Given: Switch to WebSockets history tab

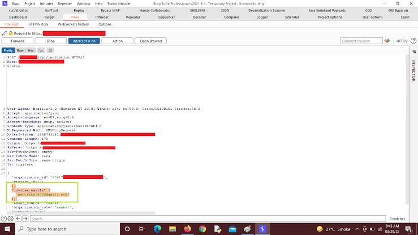Looking at the screenshot, I should [74, 24].
